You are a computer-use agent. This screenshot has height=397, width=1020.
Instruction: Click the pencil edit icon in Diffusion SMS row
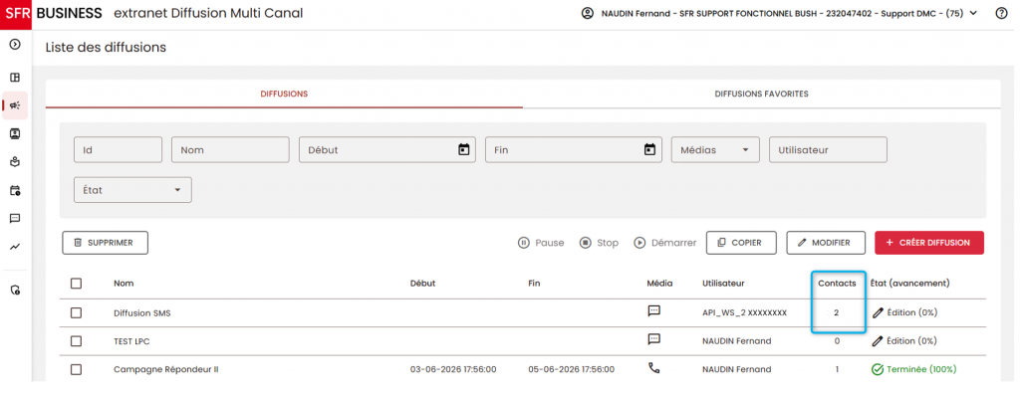[878, 312]
